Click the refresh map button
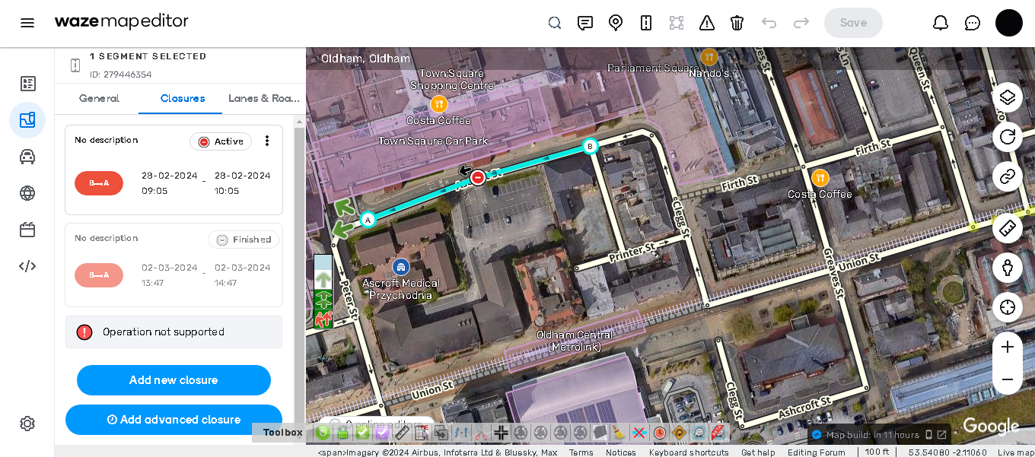Image resolution: width=1035 pixels, height=457 pixels. tap(1008, 137)
